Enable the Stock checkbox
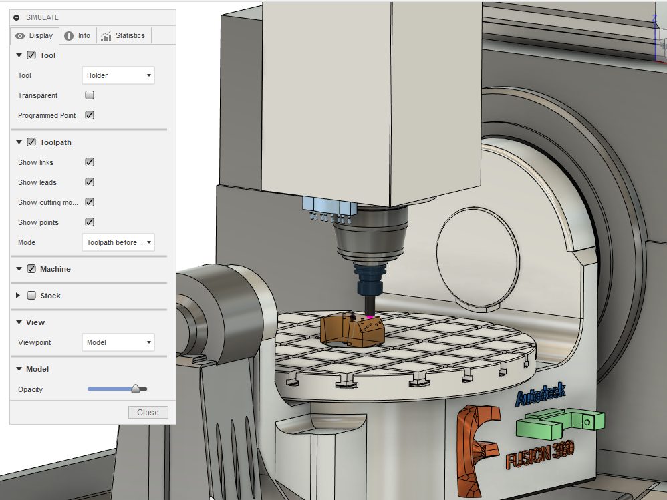 click(31, 296)
